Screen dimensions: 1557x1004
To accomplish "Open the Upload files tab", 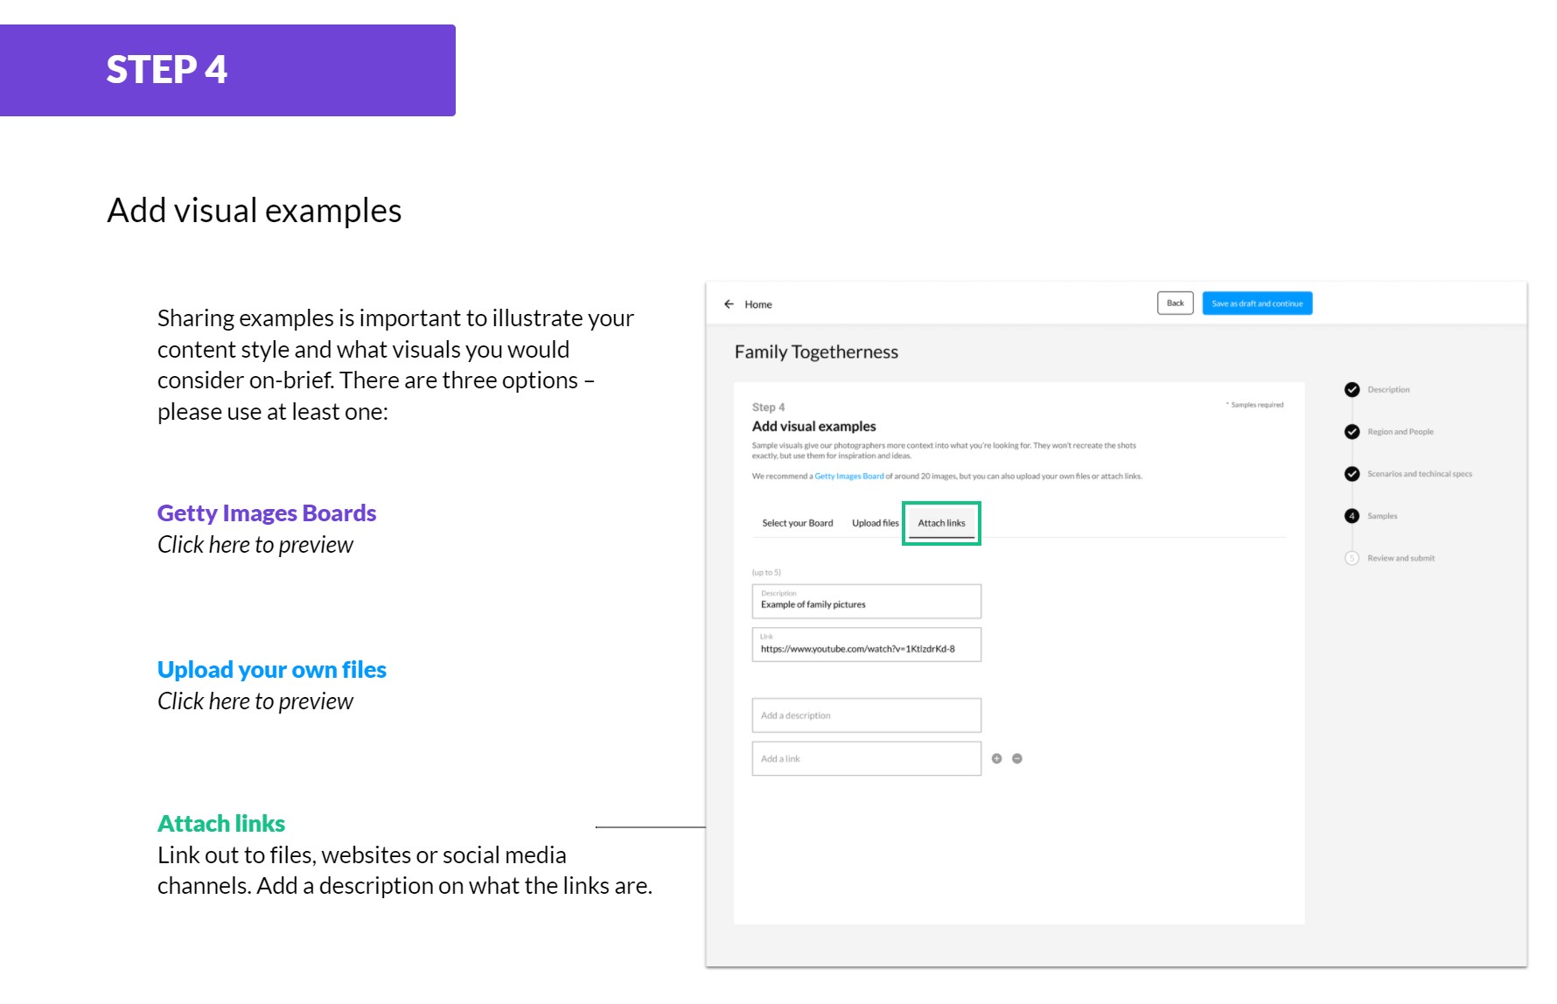I will (x=875, y=523).
